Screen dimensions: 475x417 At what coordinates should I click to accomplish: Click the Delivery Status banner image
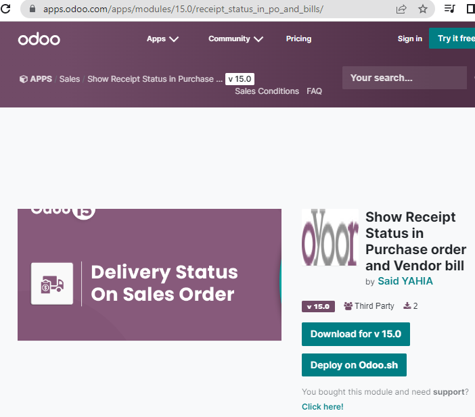pos(150,274)
